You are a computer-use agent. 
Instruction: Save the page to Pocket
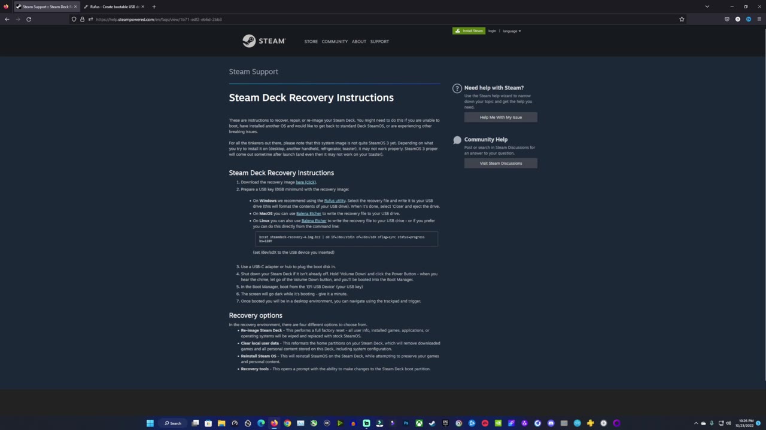click(727, 19)
